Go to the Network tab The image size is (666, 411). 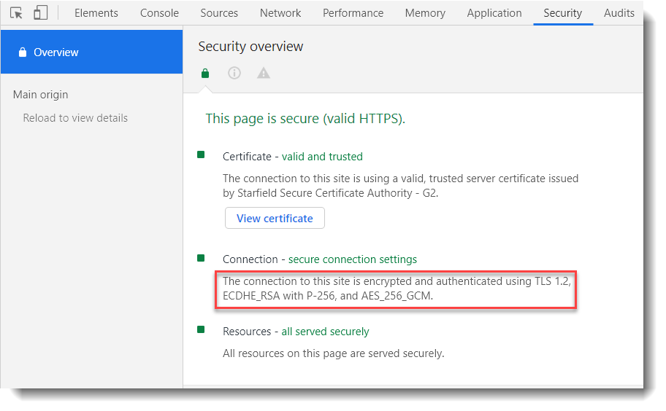280,13
